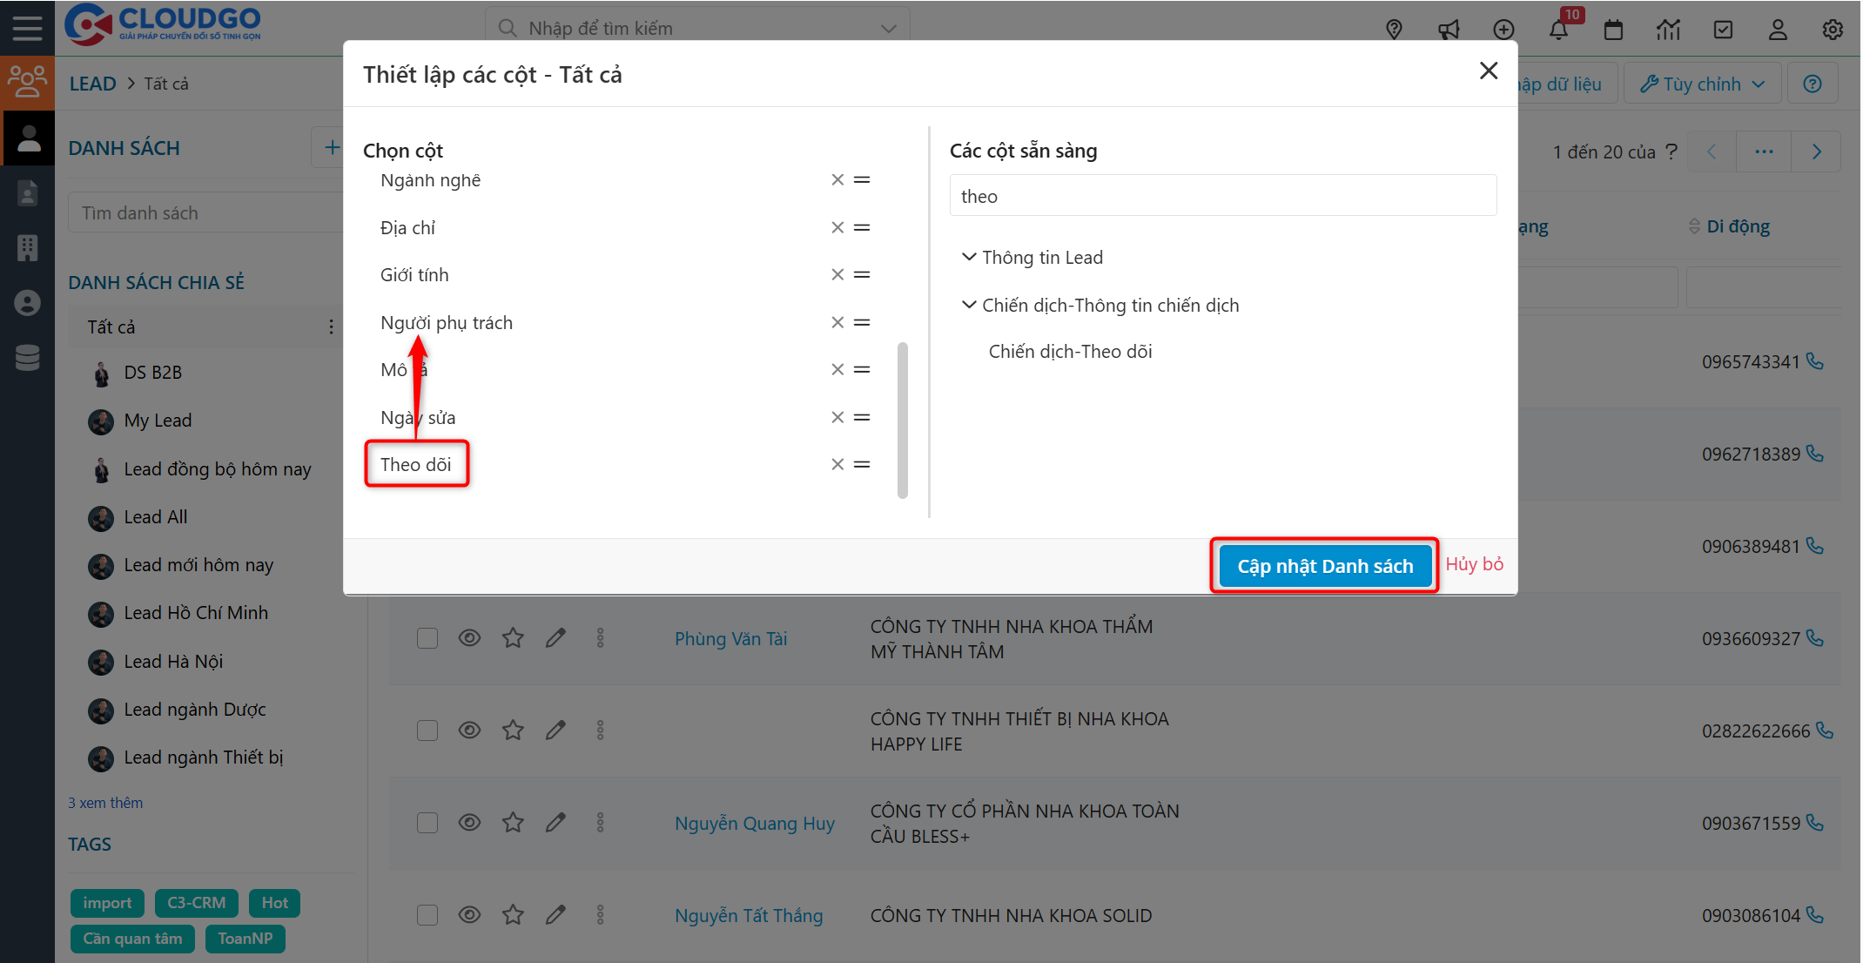1863x963 pixels.
Task: Click the C3-CRM tag
Action: coord(196,903)
